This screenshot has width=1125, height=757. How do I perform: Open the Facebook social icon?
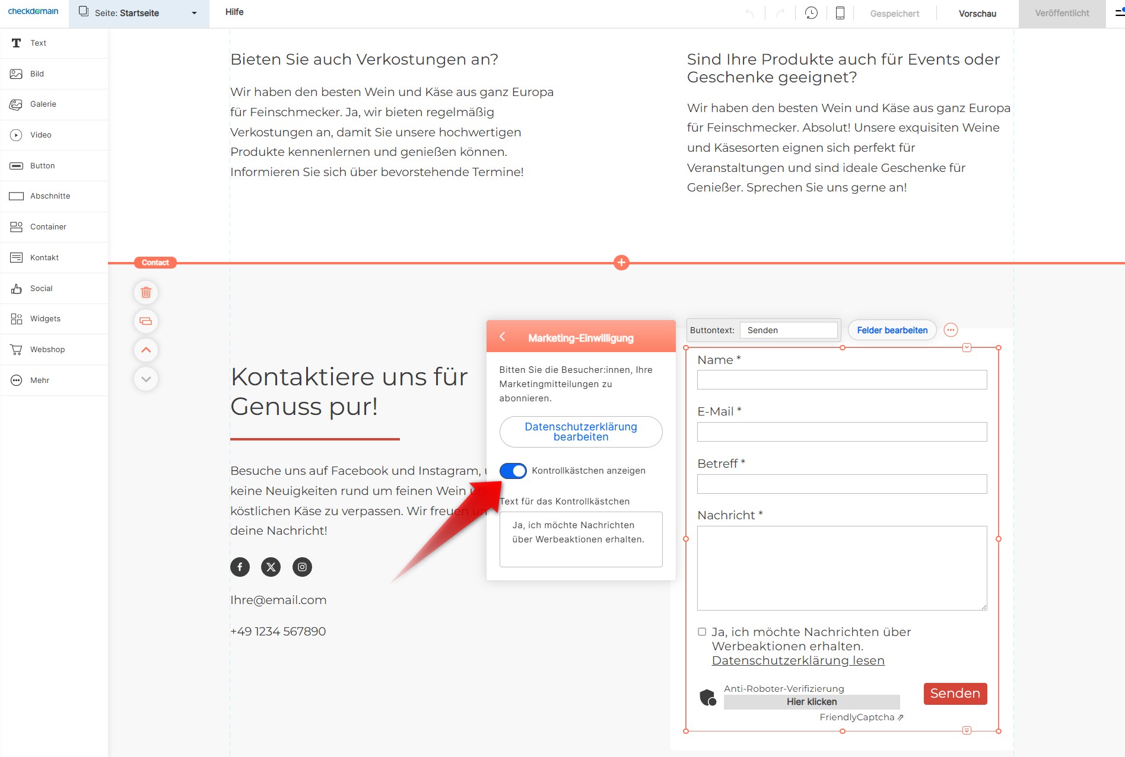[x=240, y=567]
